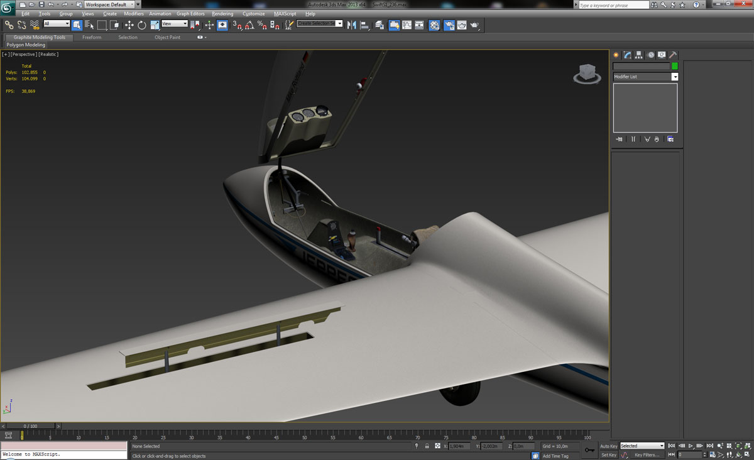Toggle the Angle Snap icon
754x460 pixels.
pos(249,25)
